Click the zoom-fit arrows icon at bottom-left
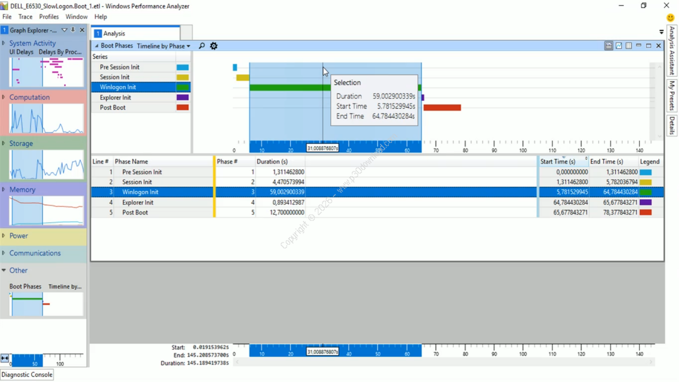 click(x=5, y=359)
